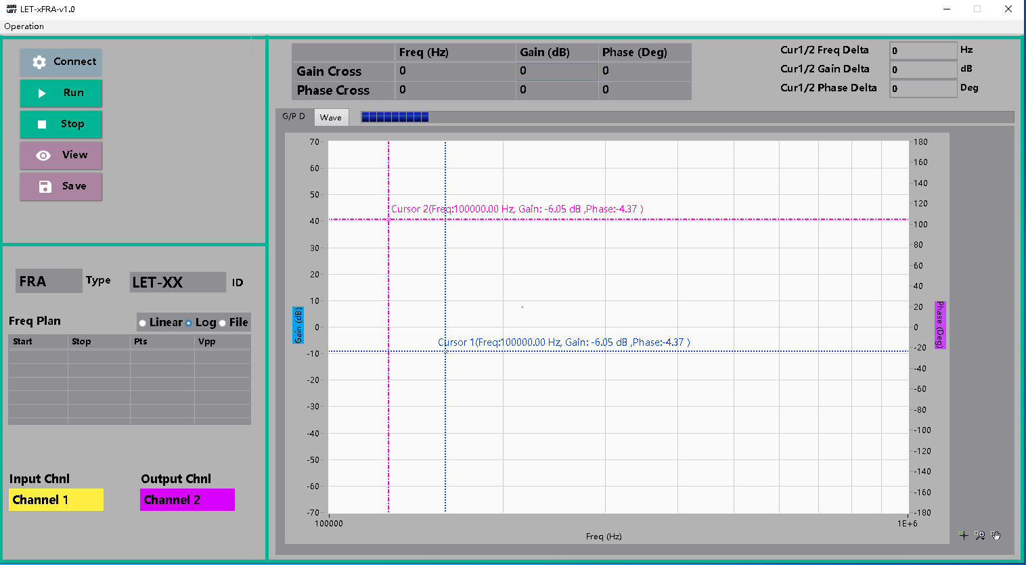The image size is (1026, 565).
Task: Open the Input Chnl Channel 1 selector
Action: (x=56, y=500)
